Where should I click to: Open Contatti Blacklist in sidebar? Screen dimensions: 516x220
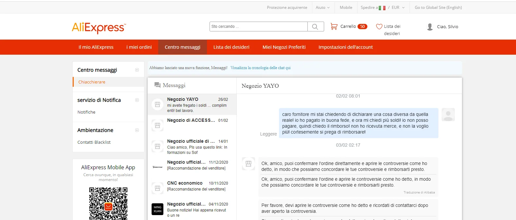tap(94, 142)
